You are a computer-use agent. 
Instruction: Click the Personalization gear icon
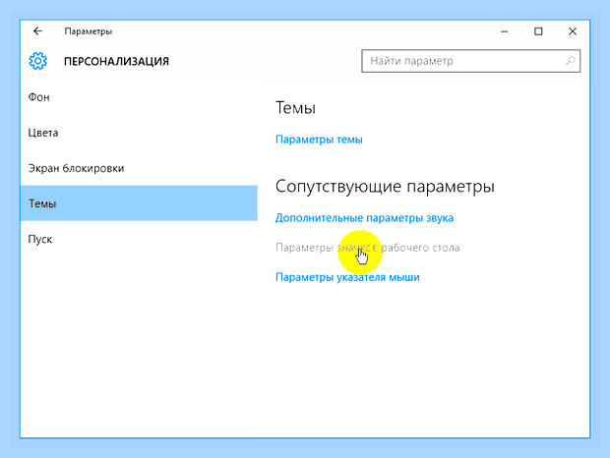pyautogui.click(x=38, y=61)
